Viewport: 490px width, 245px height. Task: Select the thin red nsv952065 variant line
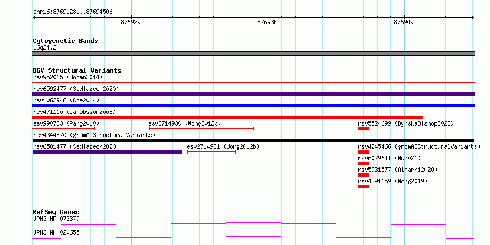coord(253,82)
